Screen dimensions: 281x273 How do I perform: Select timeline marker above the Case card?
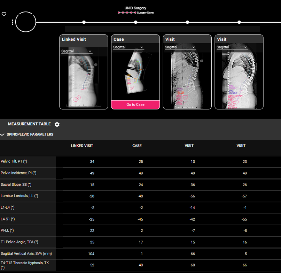click(x=136, y=22)
